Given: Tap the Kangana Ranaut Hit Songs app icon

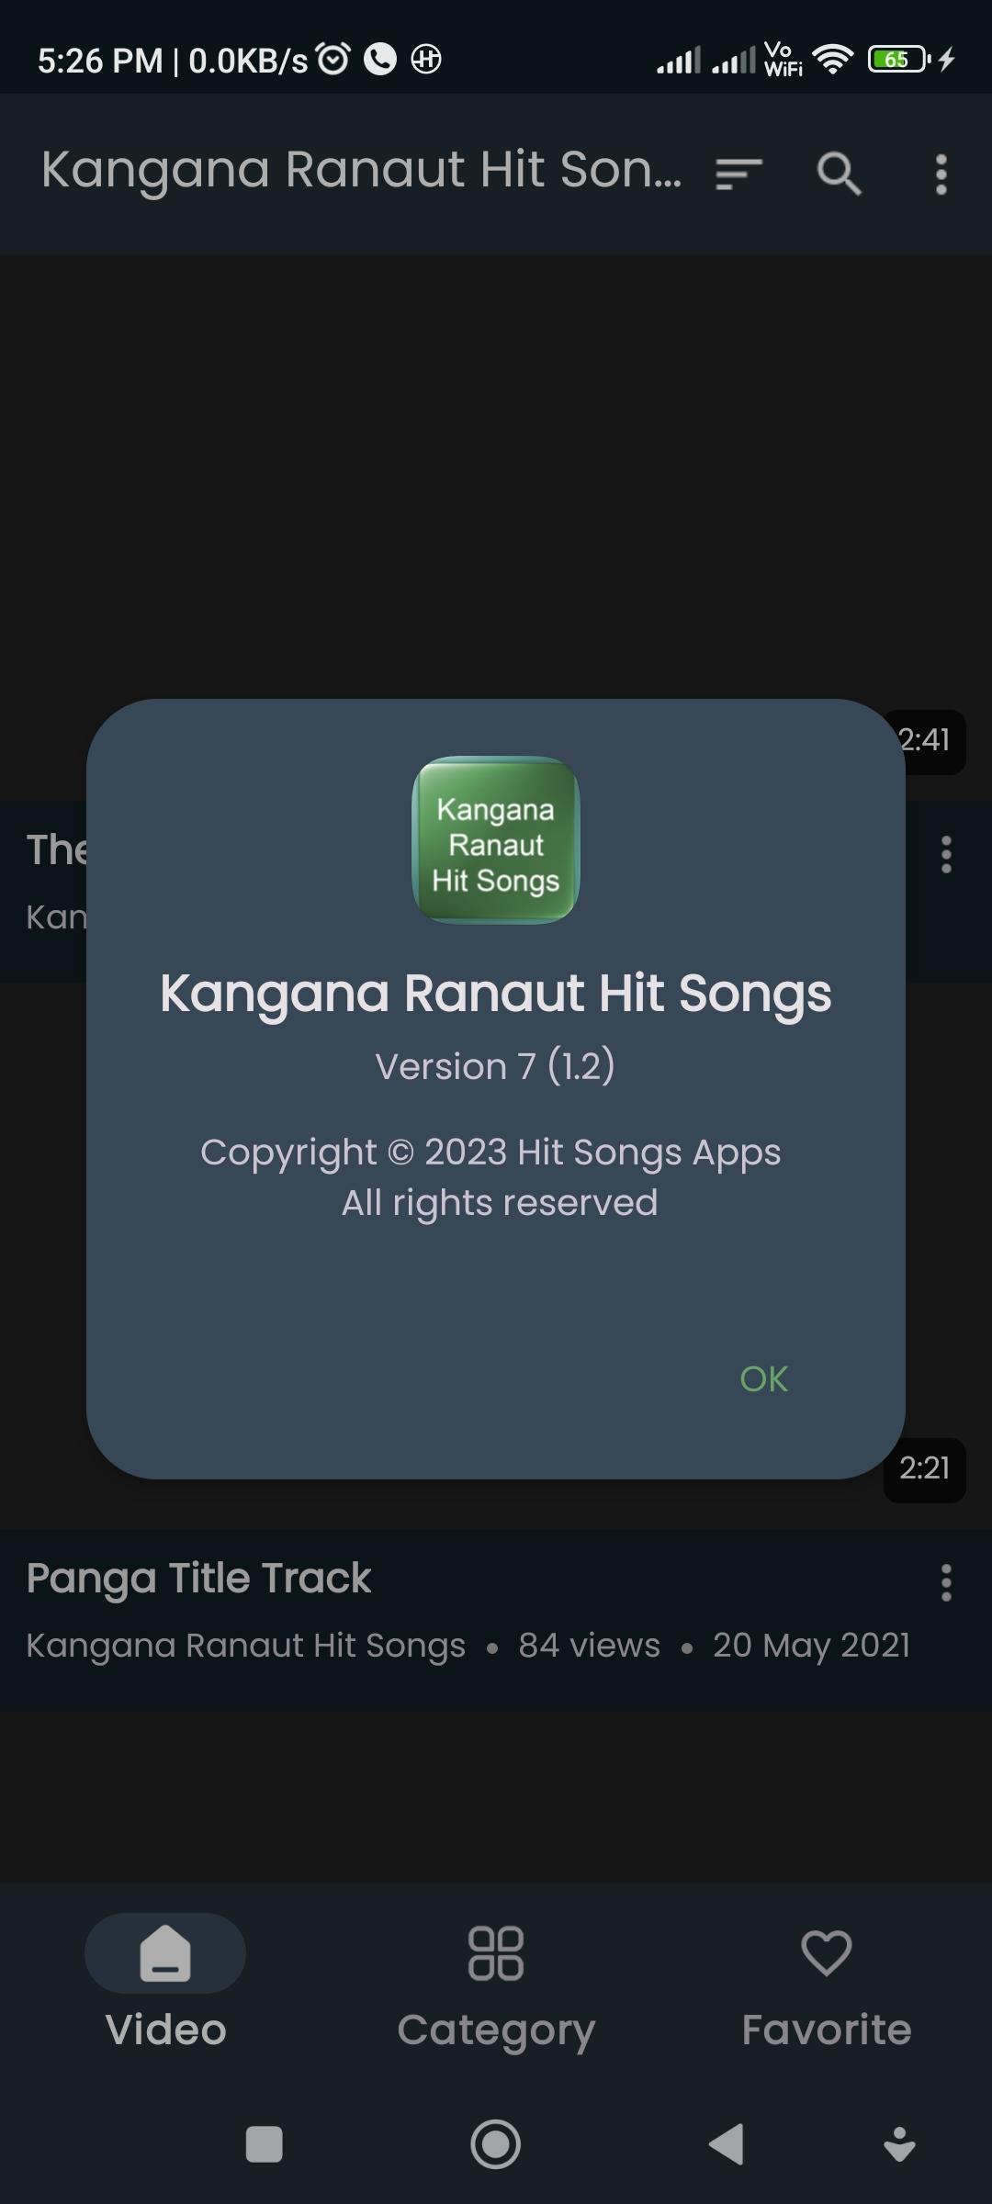Looking at the screenshot, I should click(x=496, y=840).
